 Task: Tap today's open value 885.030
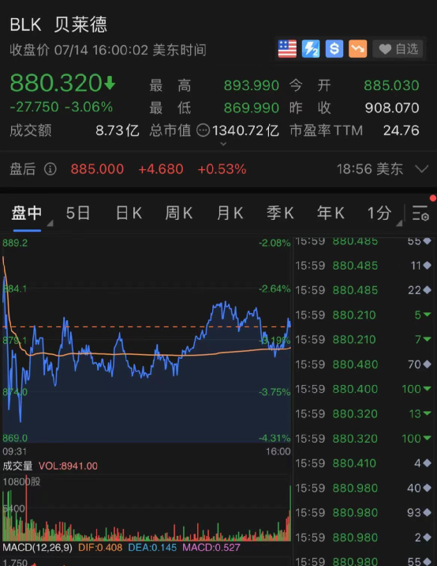click(x=391, y=85)
